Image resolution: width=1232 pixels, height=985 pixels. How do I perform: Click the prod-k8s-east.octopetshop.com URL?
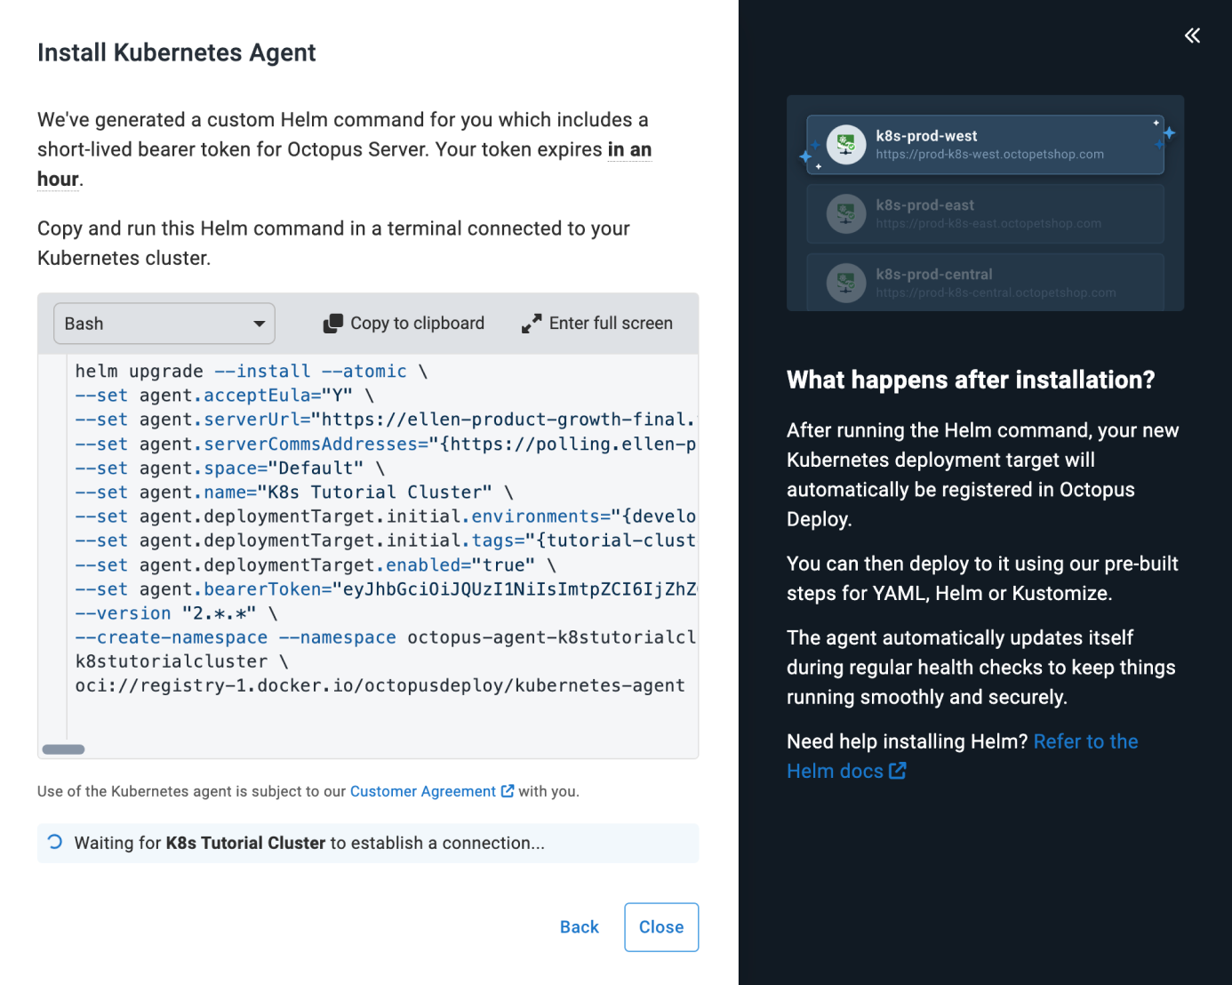pyautogui.click(x=988, y=223)
